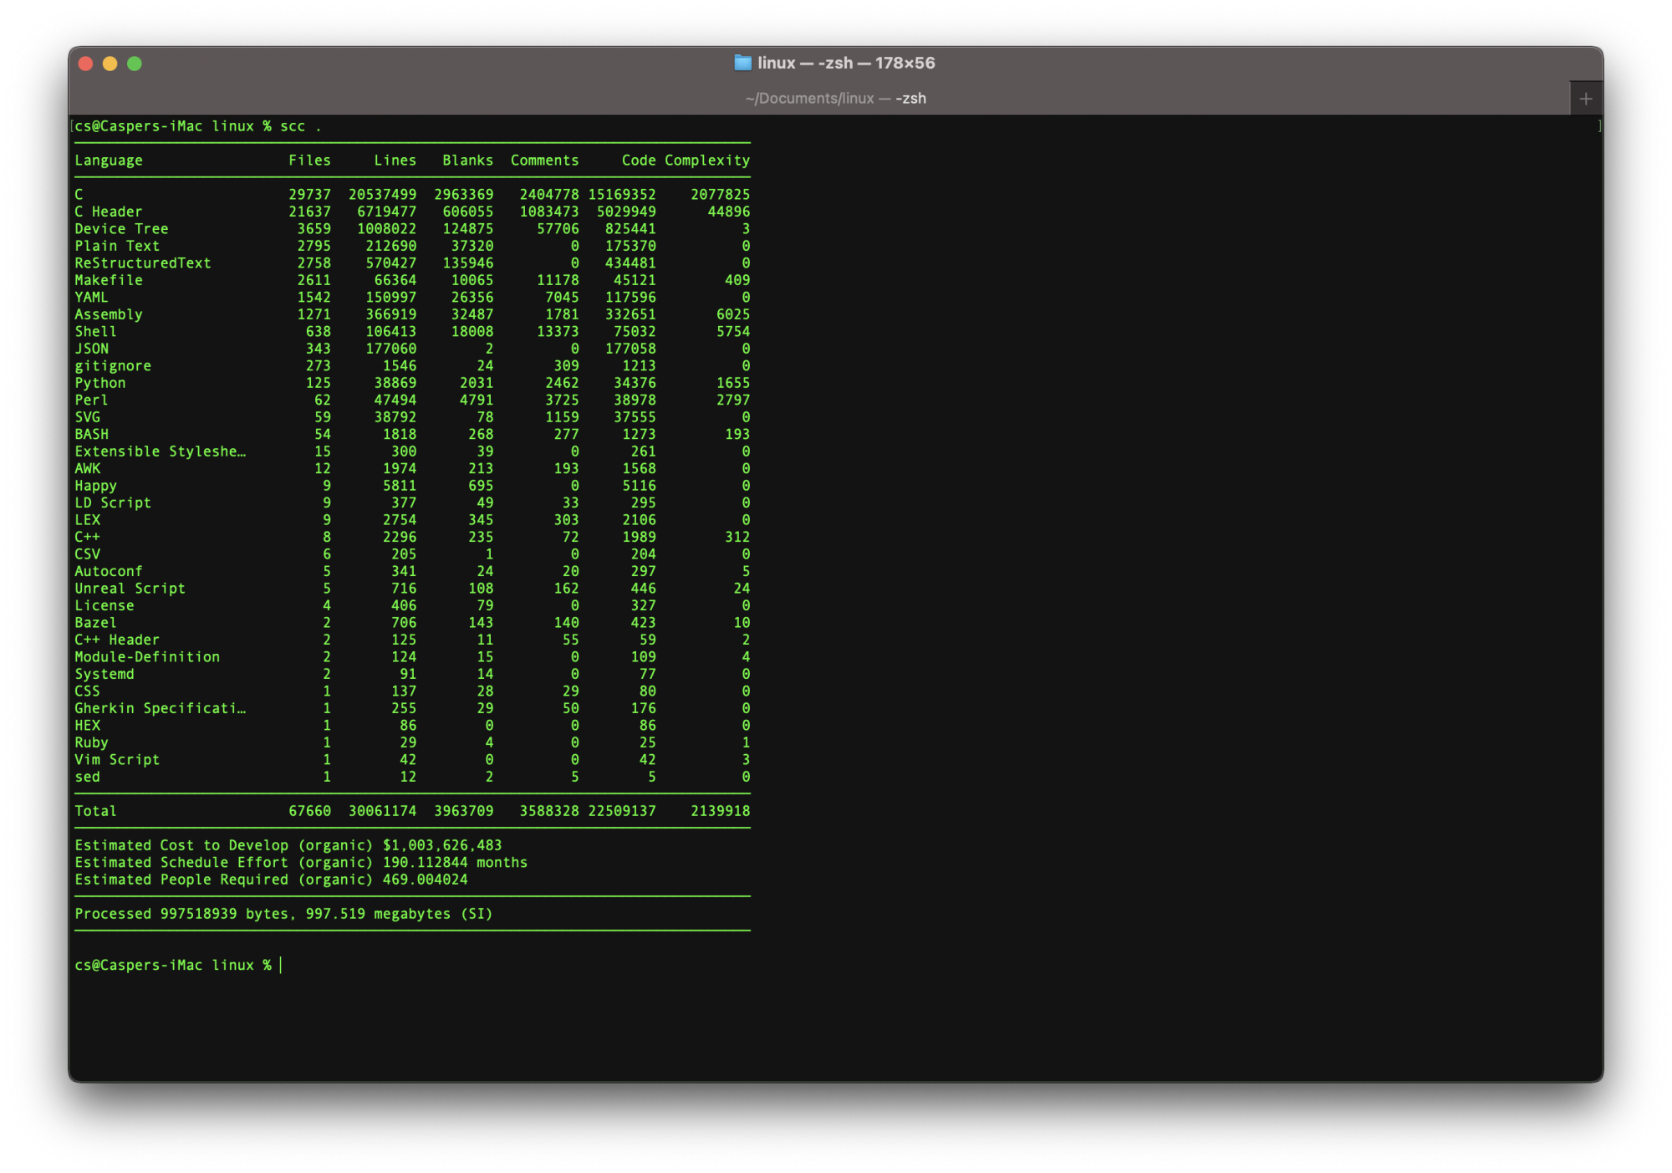Click the 'ReStructuredText' language row
Screen dimensions: 1672x1173
click(x=412, y=263)
